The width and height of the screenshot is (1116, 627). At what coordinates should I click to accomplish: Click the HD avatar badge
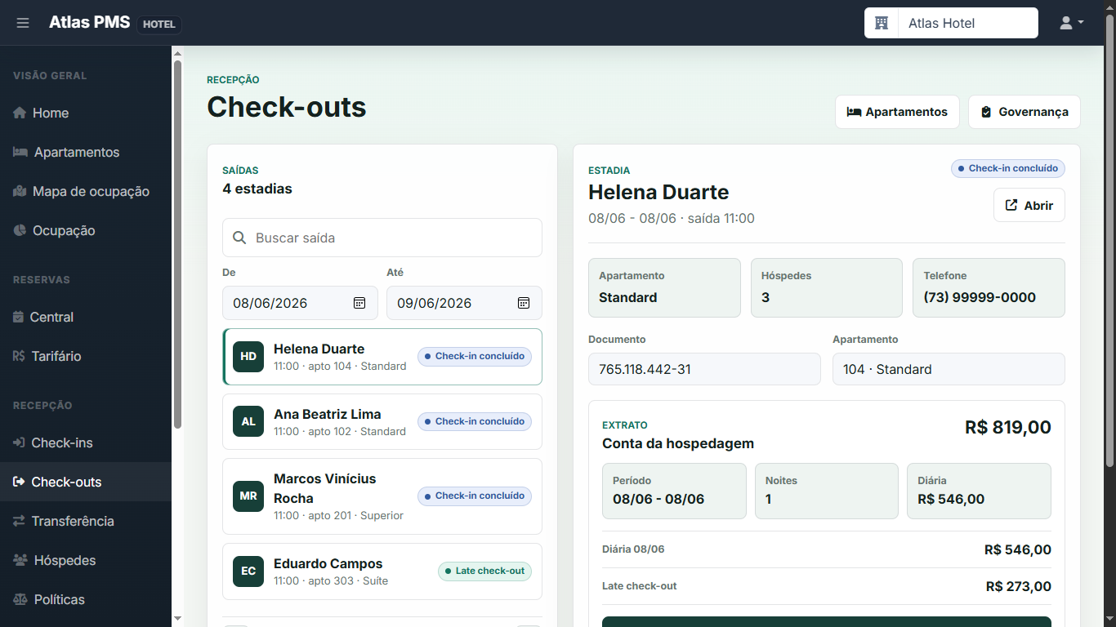(248, 357)
